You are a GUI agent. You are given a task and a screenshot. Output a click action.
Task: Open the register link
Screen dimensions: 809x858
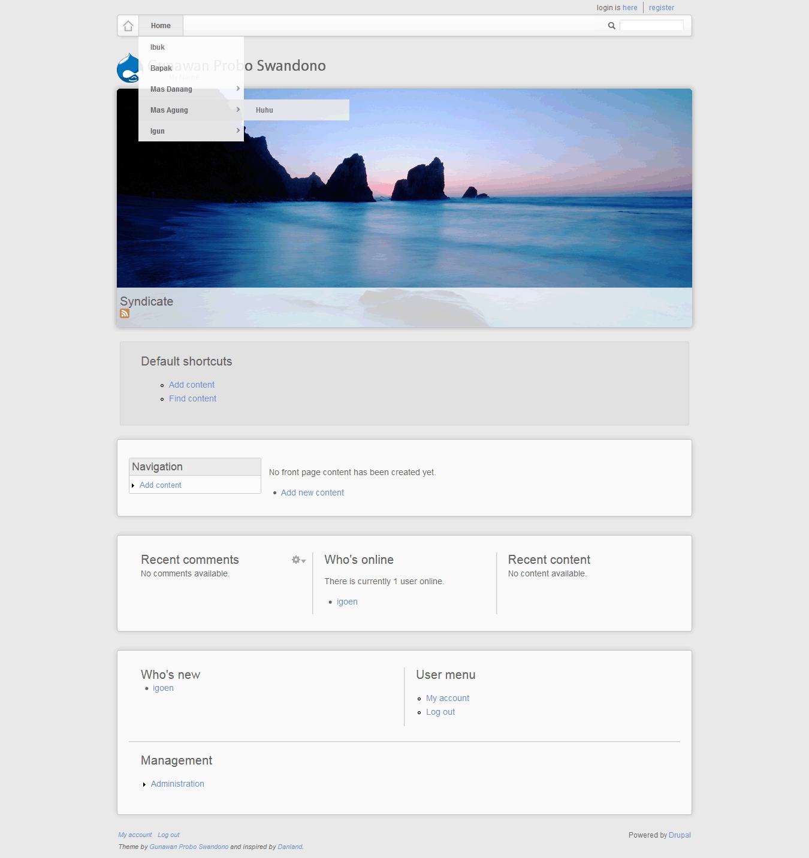click(662, 8)
